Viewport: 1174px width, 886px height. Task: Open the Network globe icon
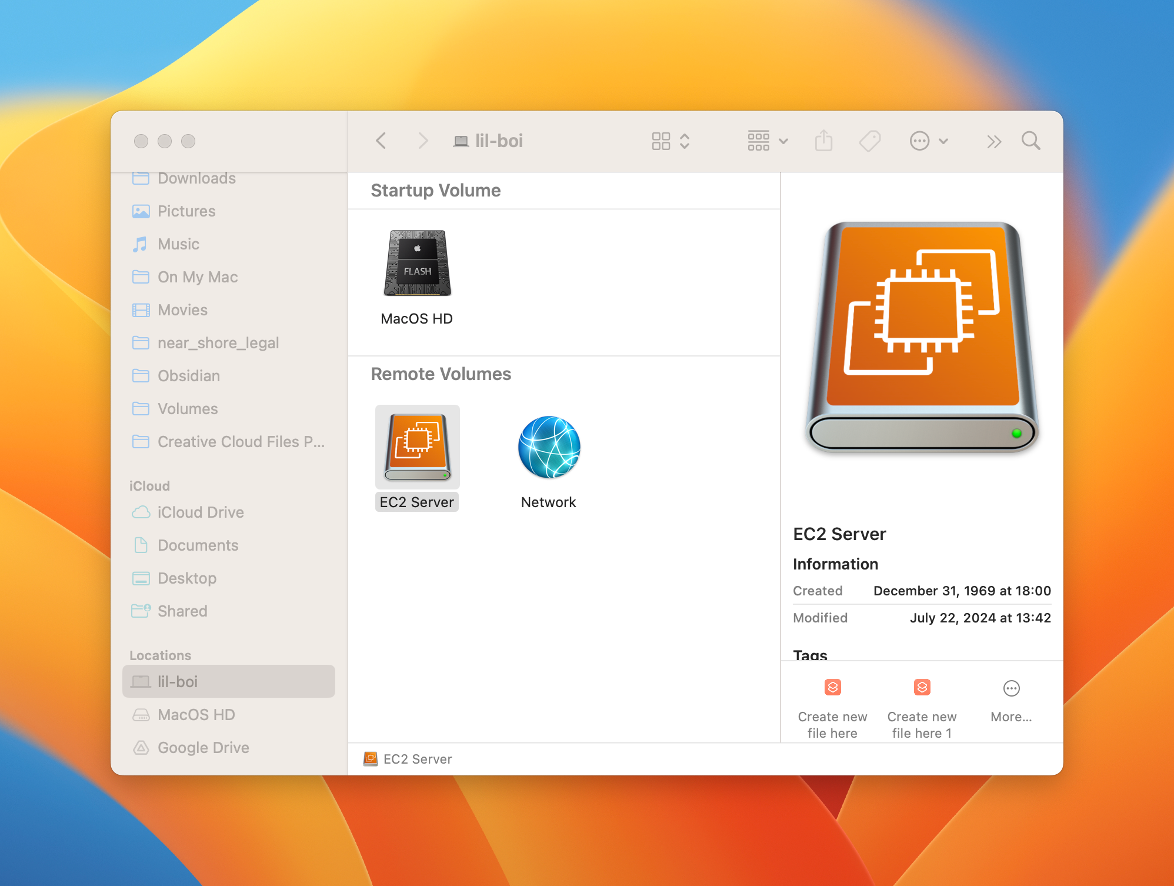549,447
